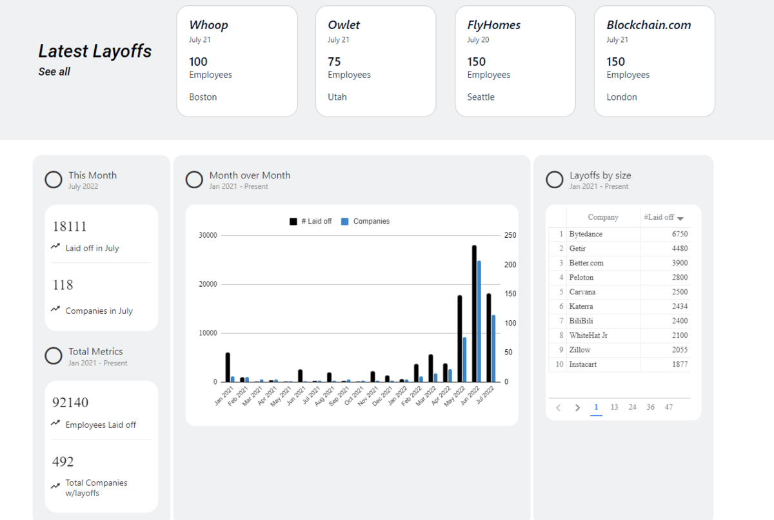Open the Whoop layoff card
Screen dimensions: 774x520
pyautogui.click(x=237, y=61)
